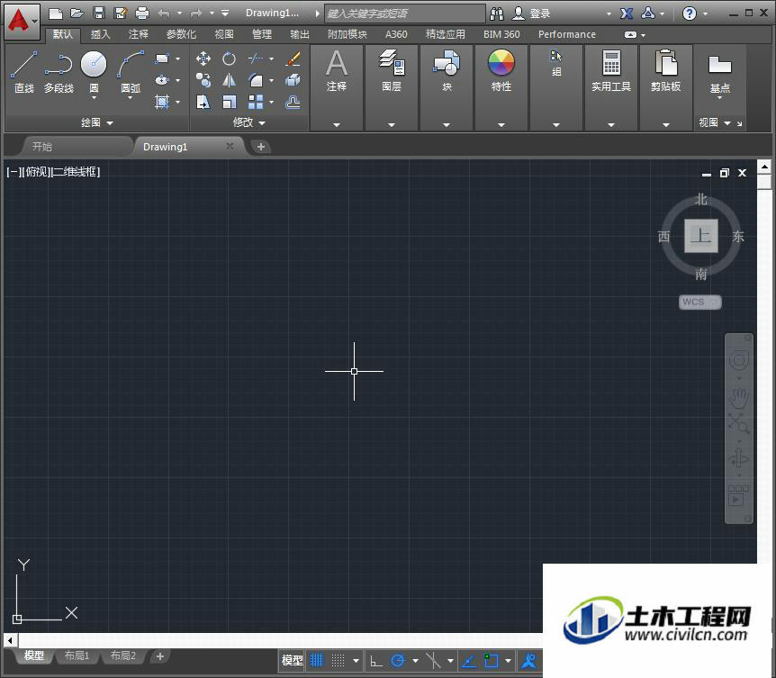Screen dimensions: 776x678
Task: Click the Offset tool icon
Action: [293, 102]
